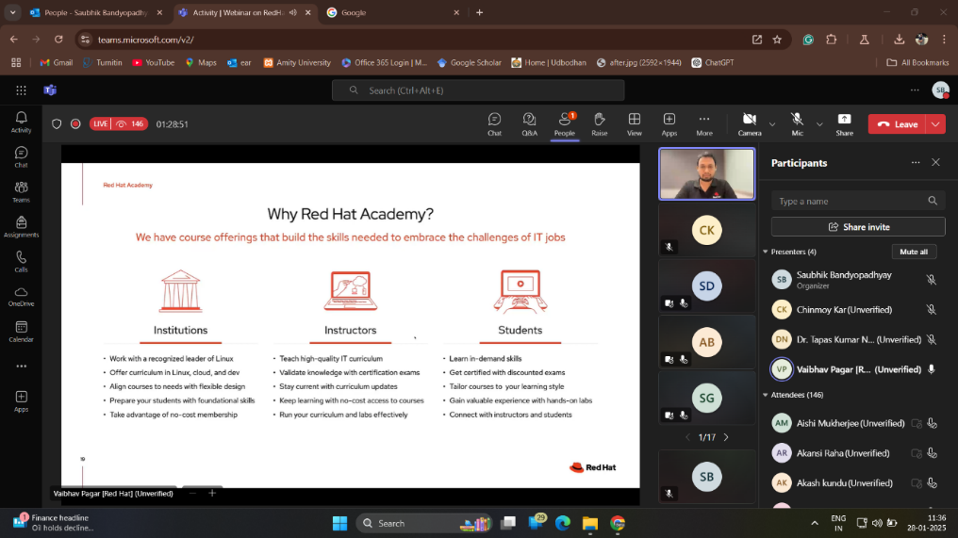The height and width of the screenshot is (538, 958).
Task: Open Apps store in Teams sidebar
Action: (x=22, y=401)
